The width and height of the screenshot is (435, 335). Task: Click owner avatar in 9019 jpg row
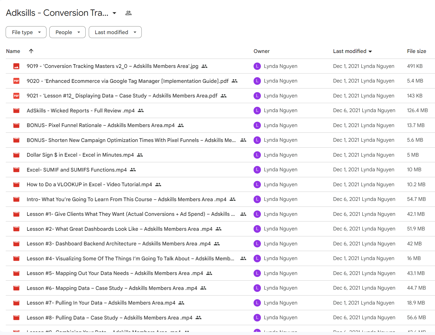point(257,66)
